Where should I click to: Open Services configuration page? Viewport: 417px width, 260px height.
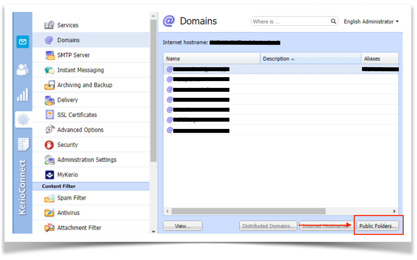(91, 25)
